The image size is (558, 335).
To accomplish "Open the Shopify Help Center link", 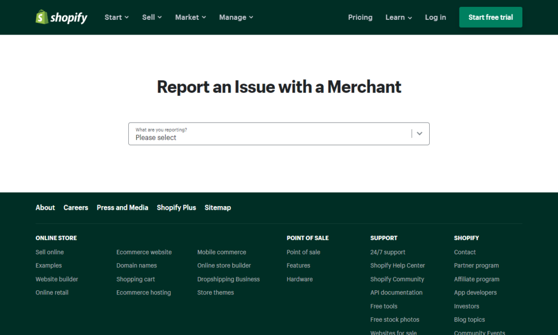I will tap(397, 265).
